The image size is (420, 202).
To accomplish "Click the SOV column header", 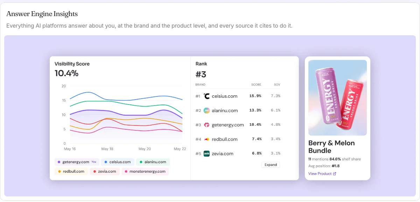I will (x=277, y=85).
